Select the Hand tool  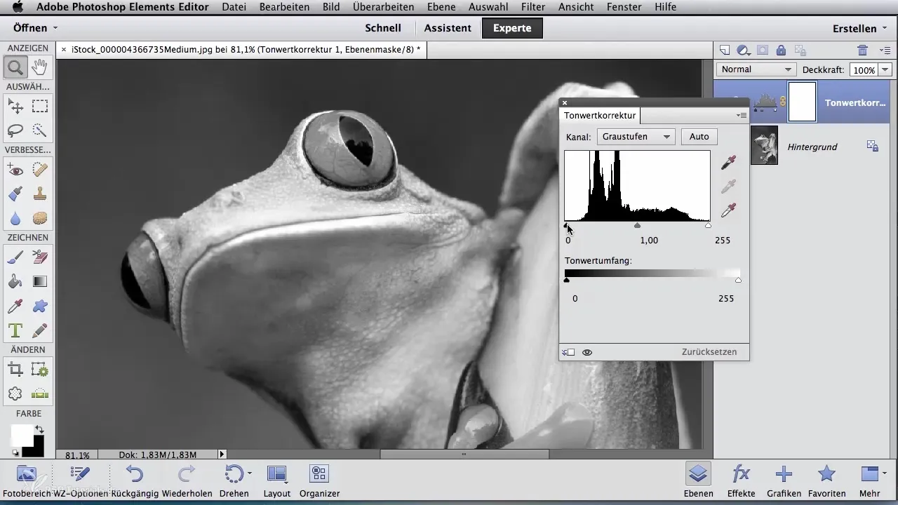point(40,68)
